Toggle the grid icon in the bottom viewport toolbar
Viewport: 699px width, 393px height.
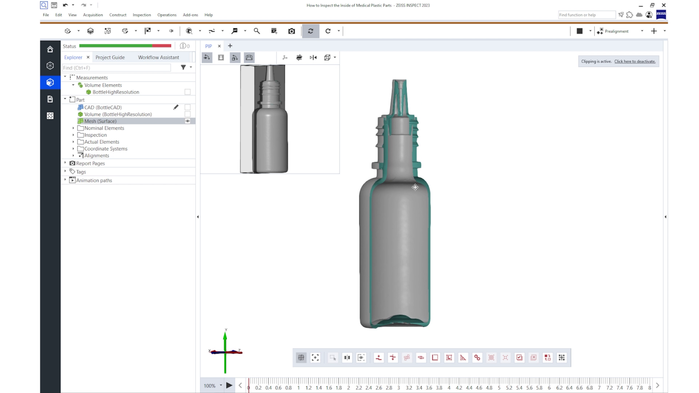point(301,358)
